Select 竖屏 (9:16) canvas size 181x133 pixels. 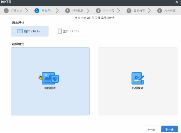[x=69, y=31]
